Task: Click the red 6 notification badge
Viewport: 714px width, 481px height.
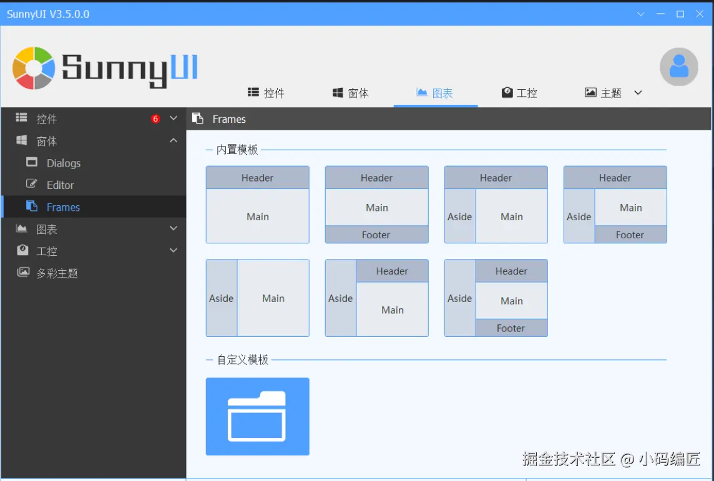Action: [155, 119]
